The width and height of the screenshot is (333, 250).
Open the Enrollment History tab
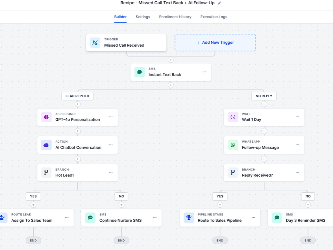click(x=175, y=17)
